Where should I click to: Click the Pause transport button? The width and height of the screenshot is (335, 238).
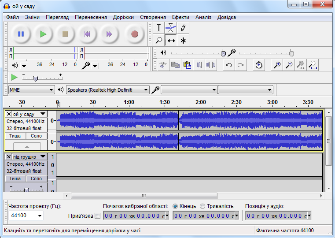tap(21, 34)
